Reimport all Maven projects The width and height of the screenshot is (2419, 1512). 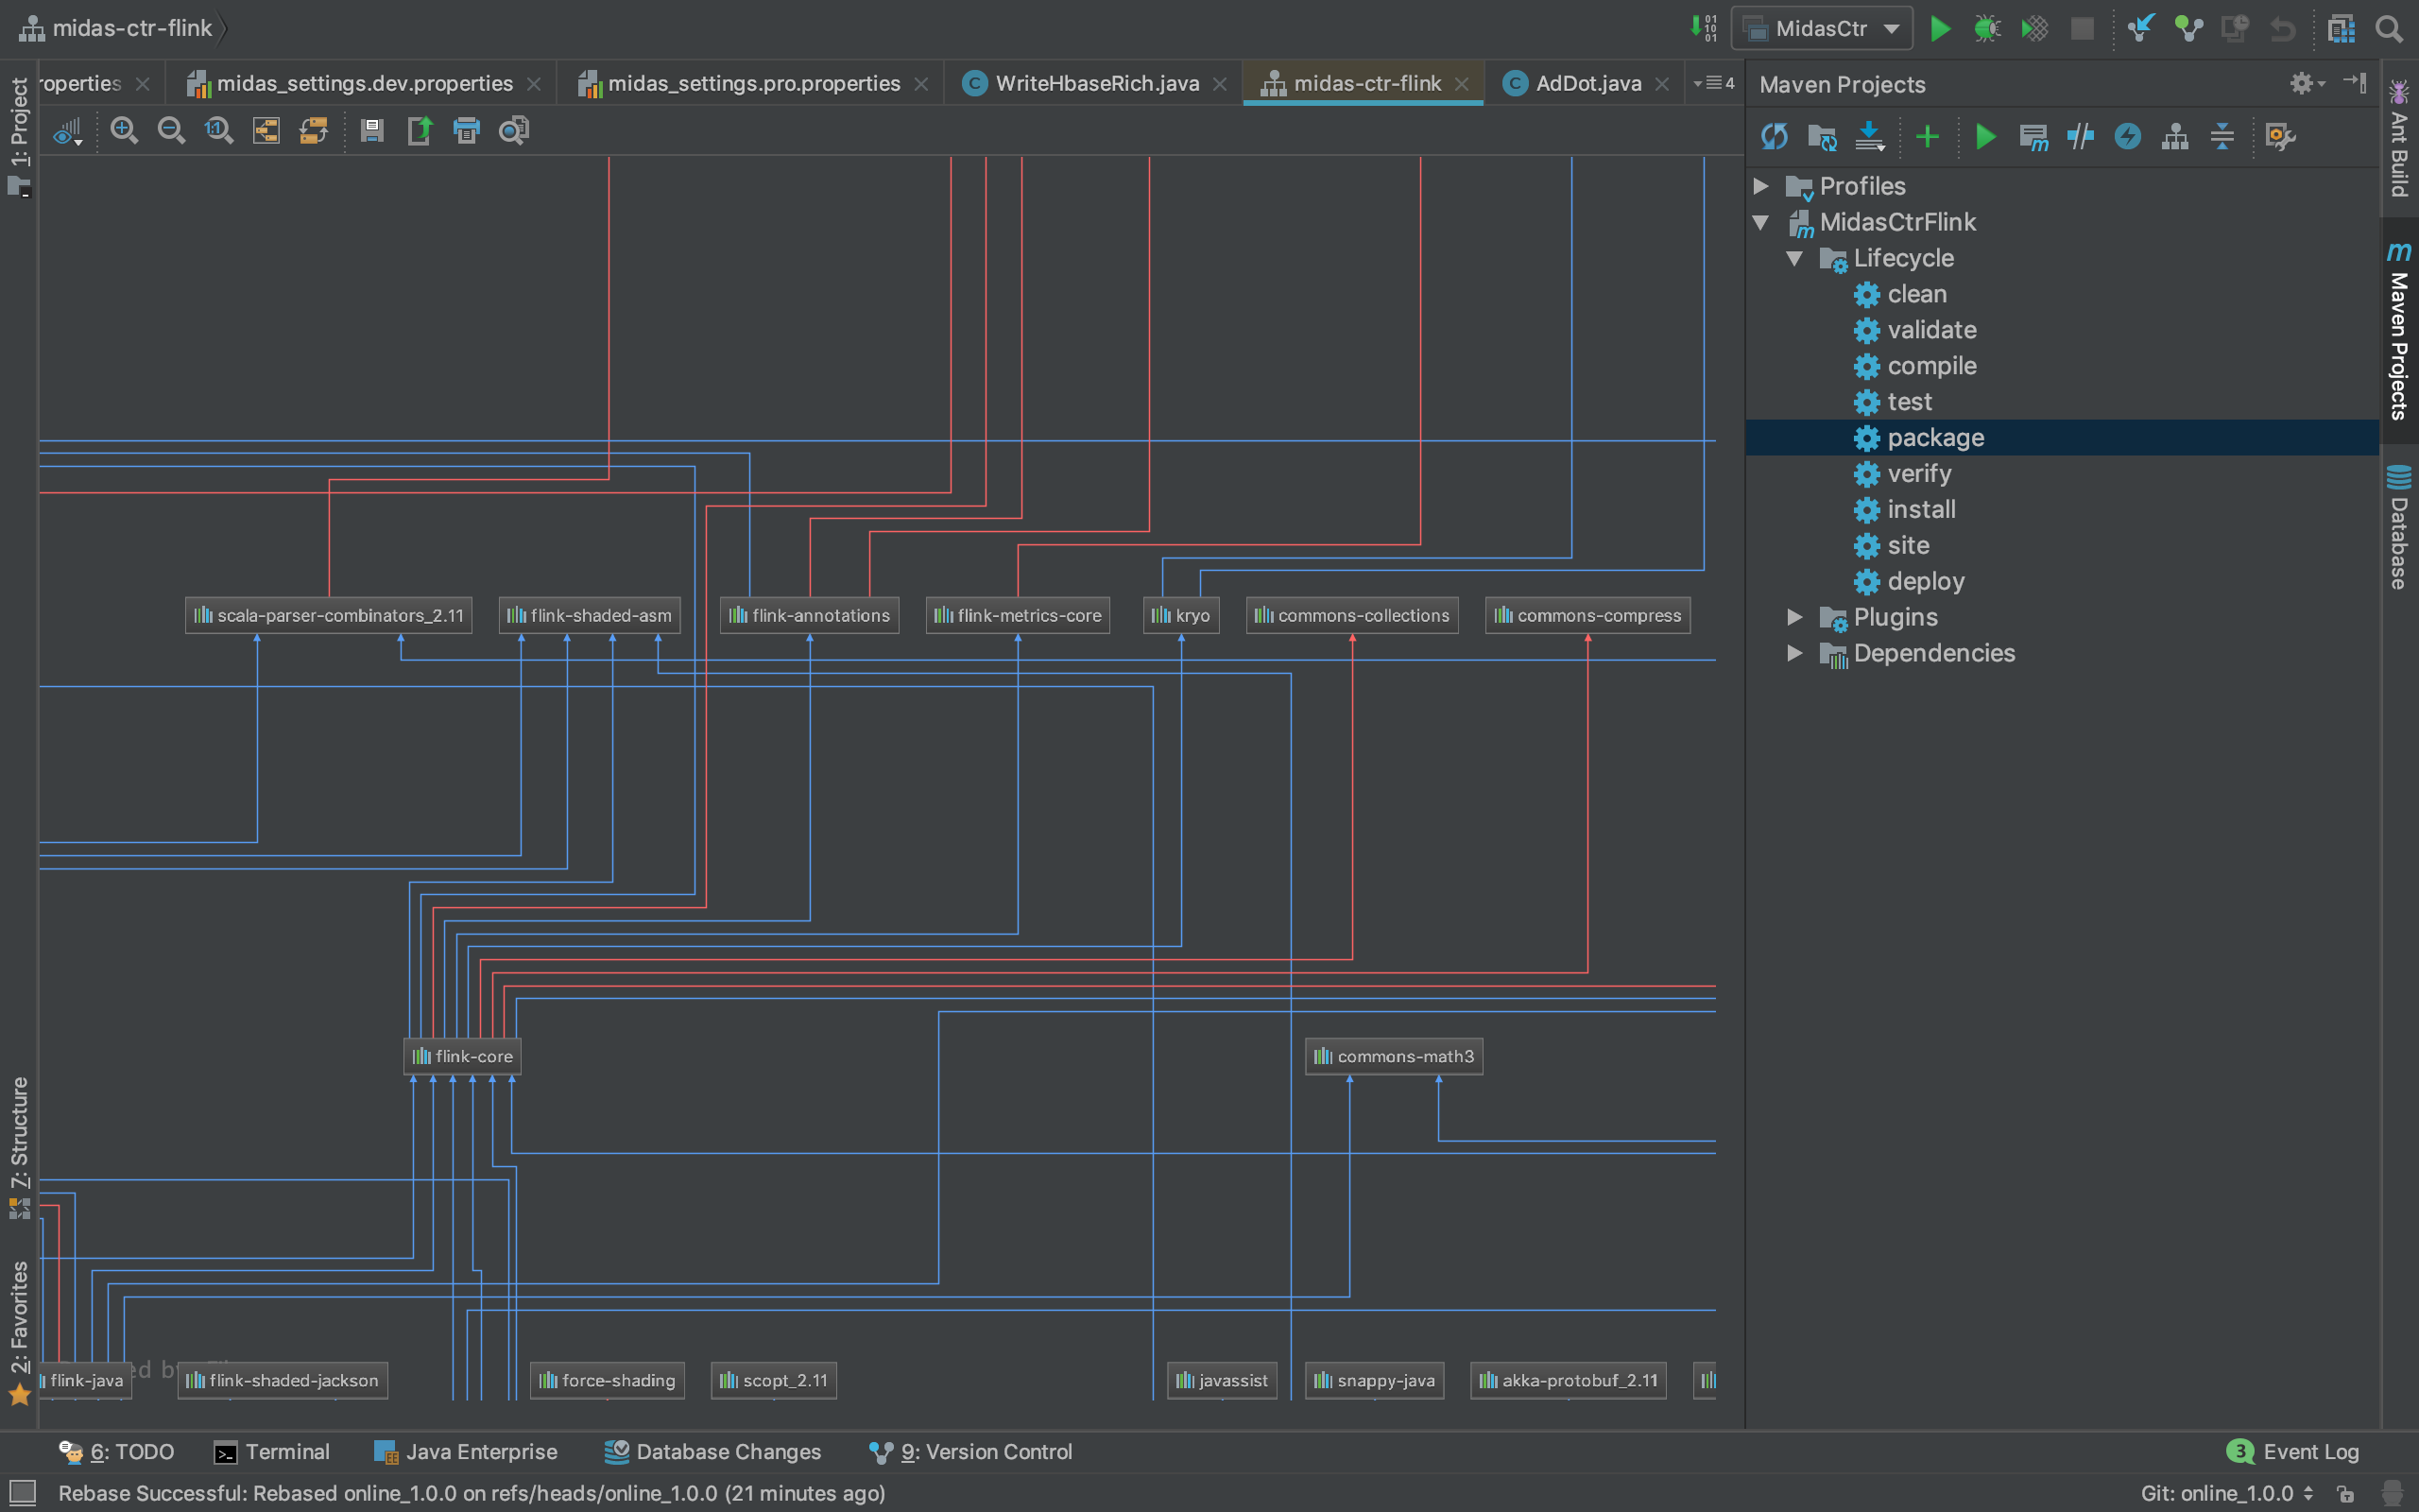[1775, 136]
